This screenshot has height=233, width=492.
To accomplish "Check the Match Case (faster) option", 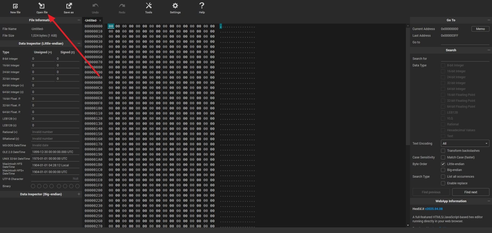I will (x=443, y=157).
